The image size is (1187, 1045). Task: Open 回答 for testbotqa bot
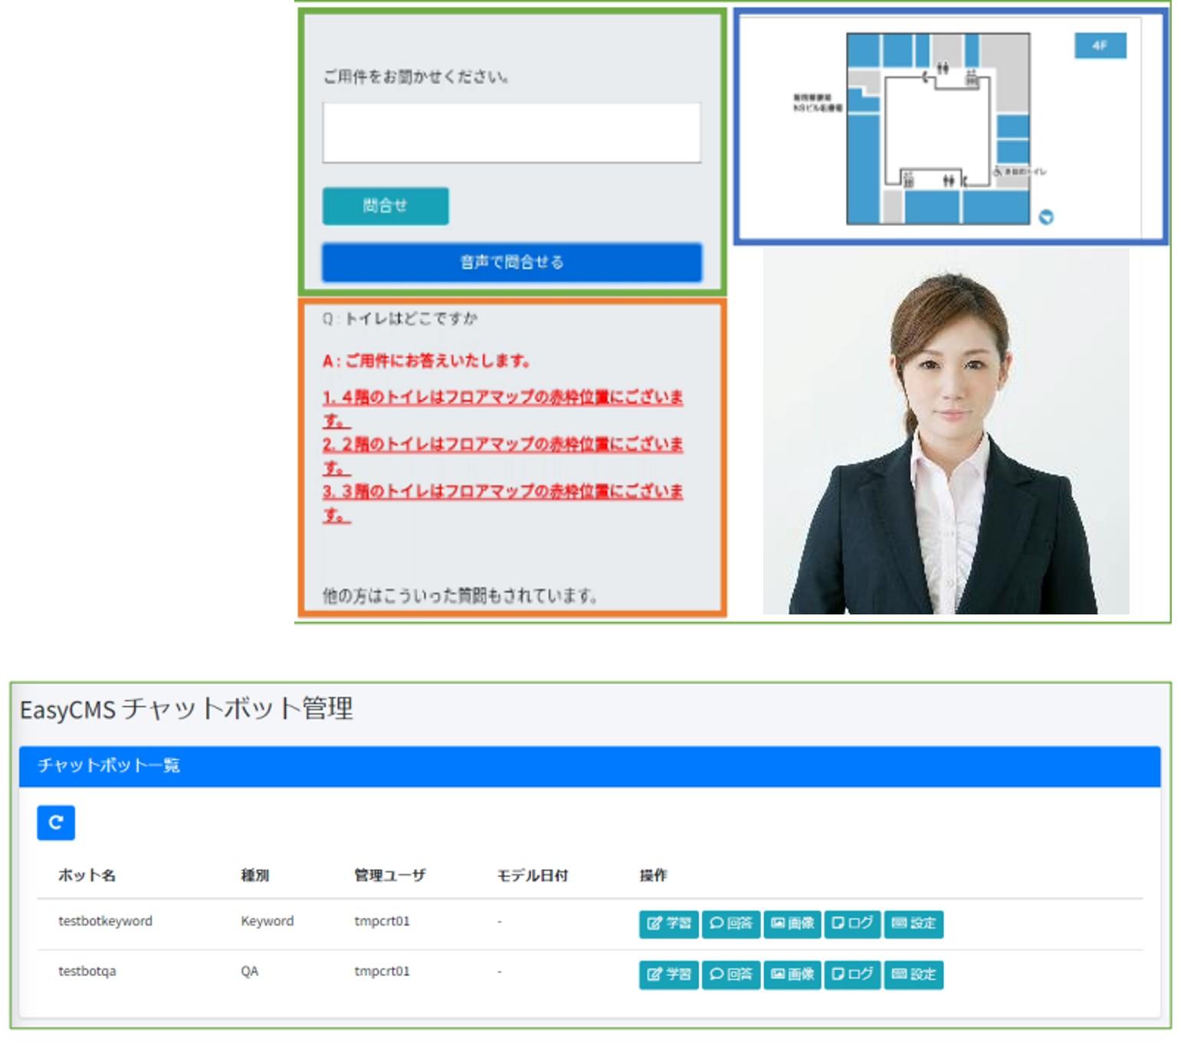pyautogui.click(x=731, y=975)
